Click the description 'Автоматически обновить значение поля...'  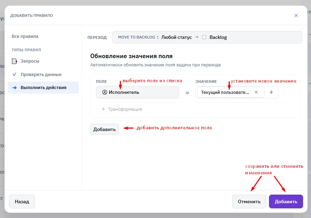point(156,65)
